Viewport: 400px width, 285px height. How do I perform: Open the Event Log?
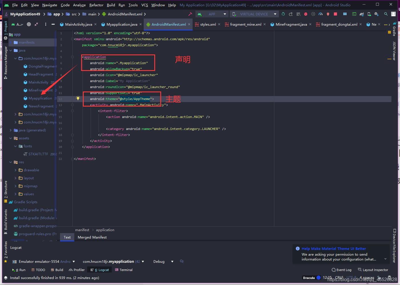(342, 270)
